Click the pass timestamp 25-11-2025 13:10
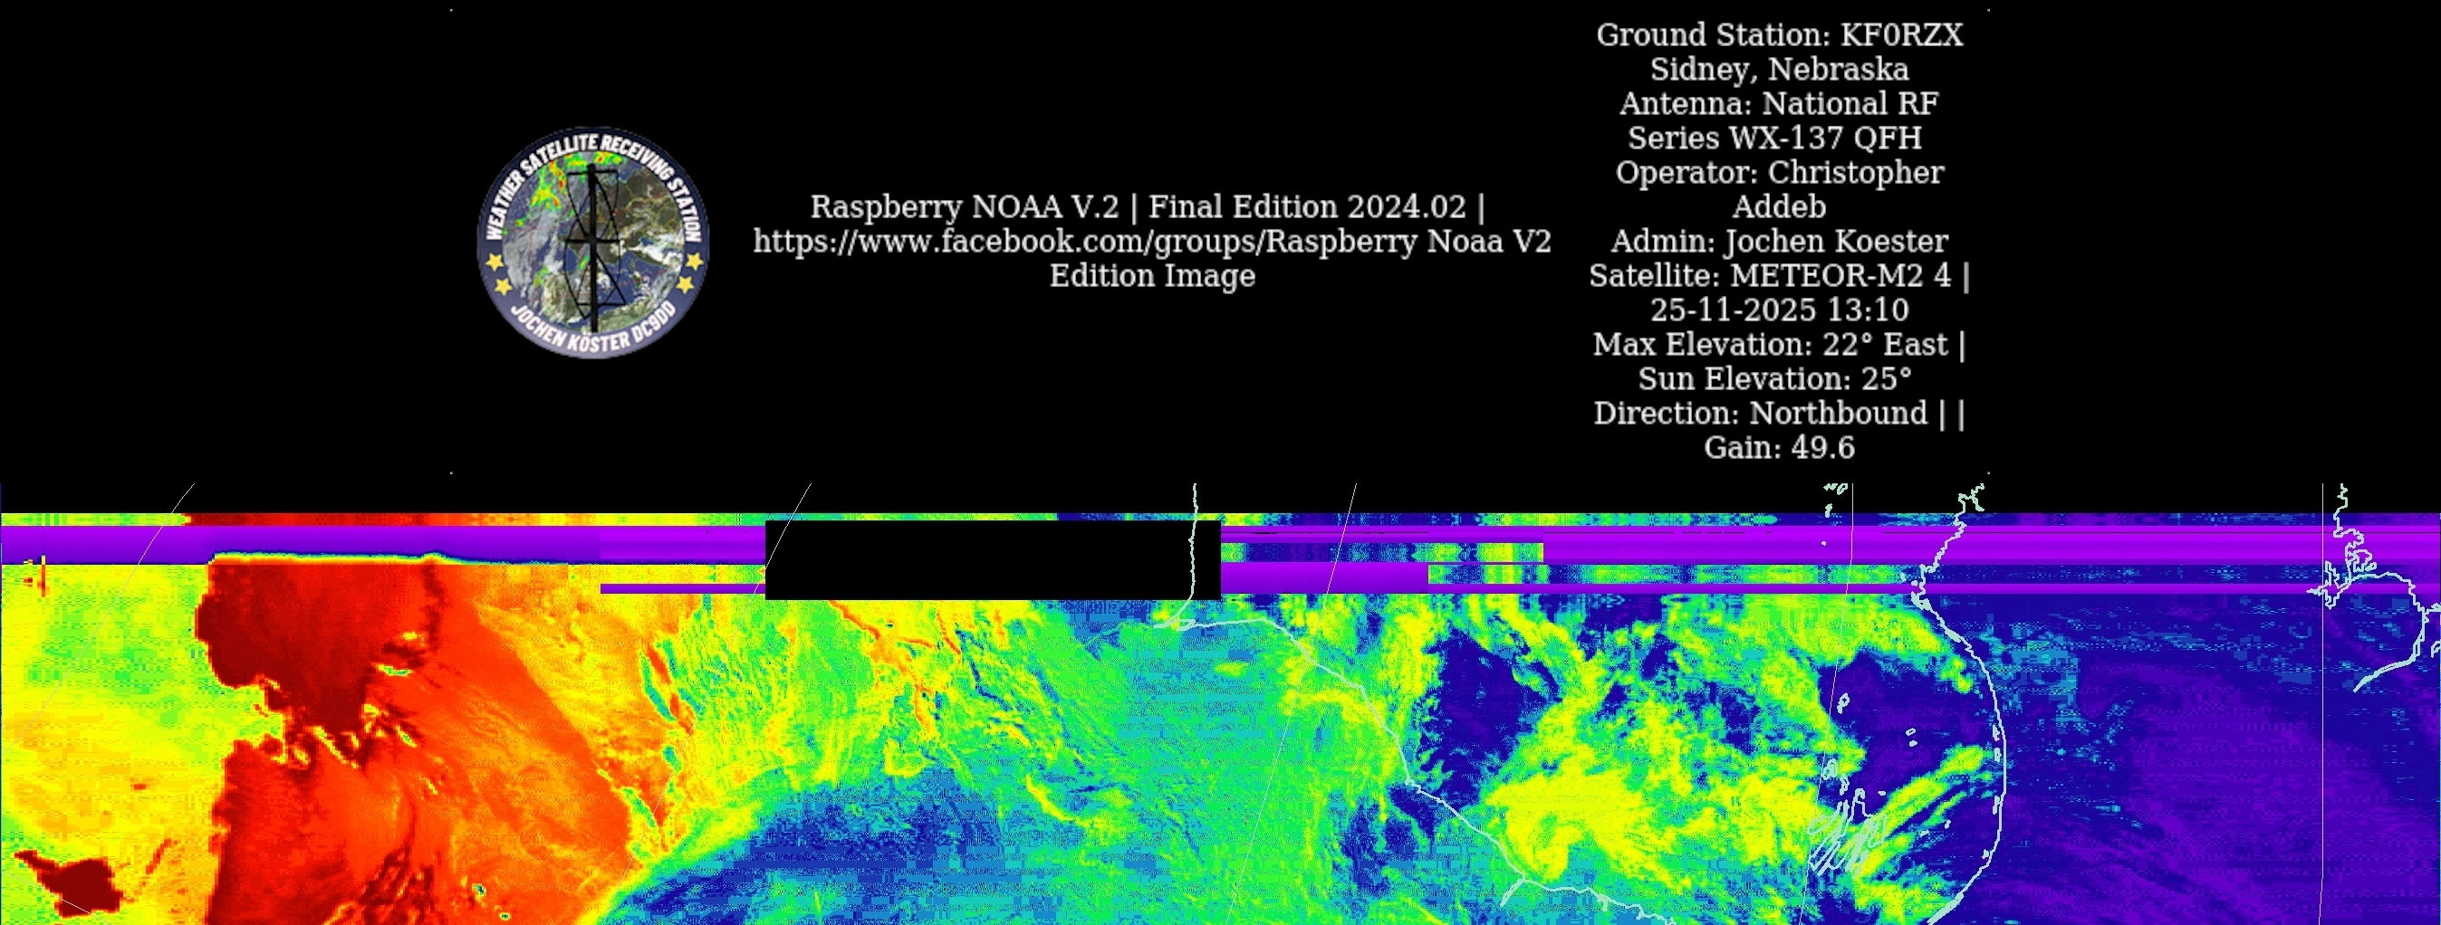 1779,310
